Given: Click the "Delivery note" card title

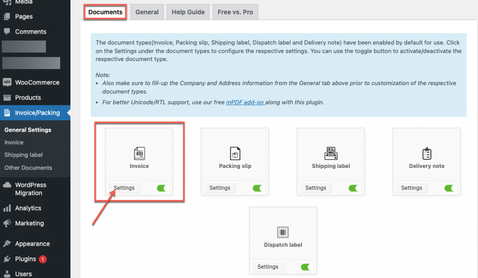Looking at the screenshot, I should click(427, 166).
